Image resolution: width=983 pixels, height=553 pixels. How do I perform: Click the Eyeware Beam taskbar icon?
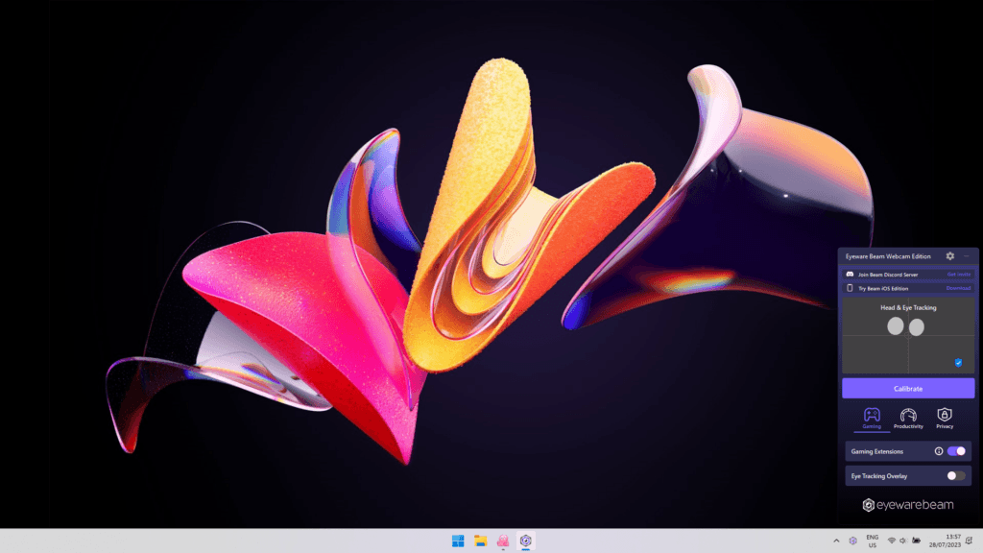[526, 541]
